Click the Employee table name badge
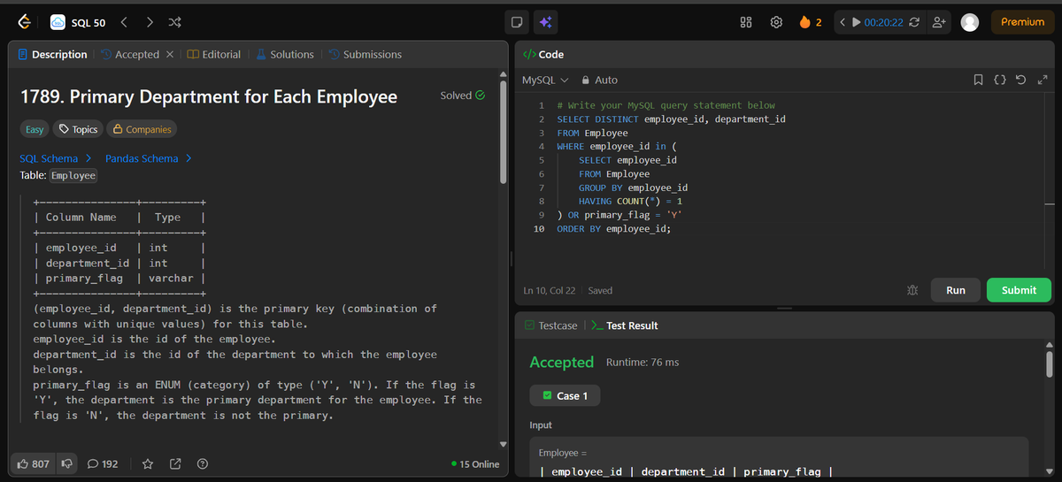The height and width of the screenshot is (482, 1062). point(73,175)
